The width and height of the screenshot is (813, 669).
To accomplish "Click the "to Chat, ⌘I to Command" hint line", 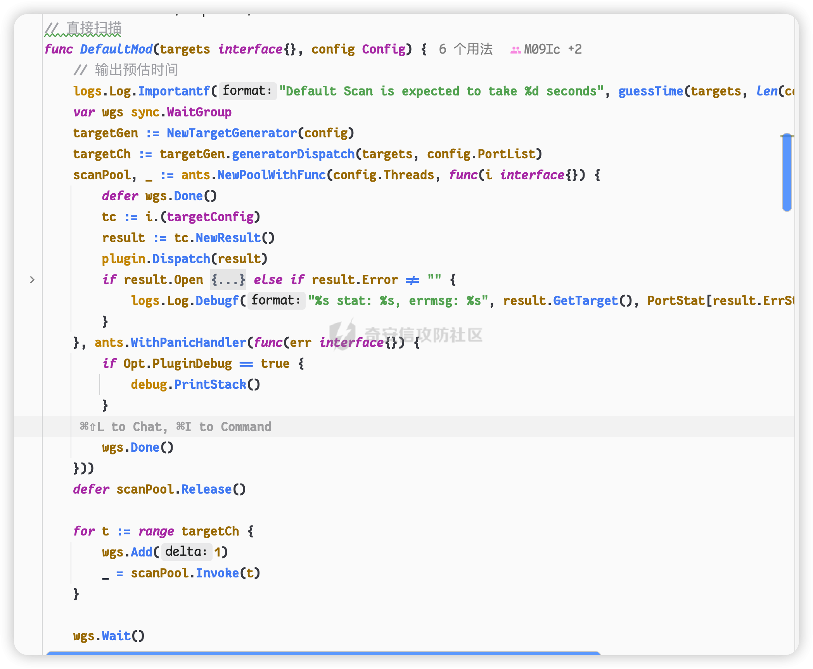I will 175,427.
